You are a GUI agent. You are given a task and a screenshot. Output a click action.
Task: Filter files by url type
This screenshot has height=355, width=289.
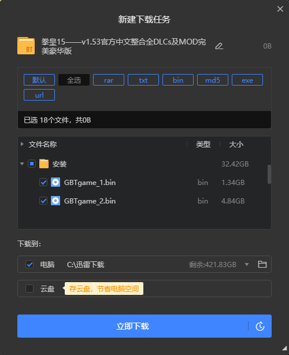pos(39,95)
